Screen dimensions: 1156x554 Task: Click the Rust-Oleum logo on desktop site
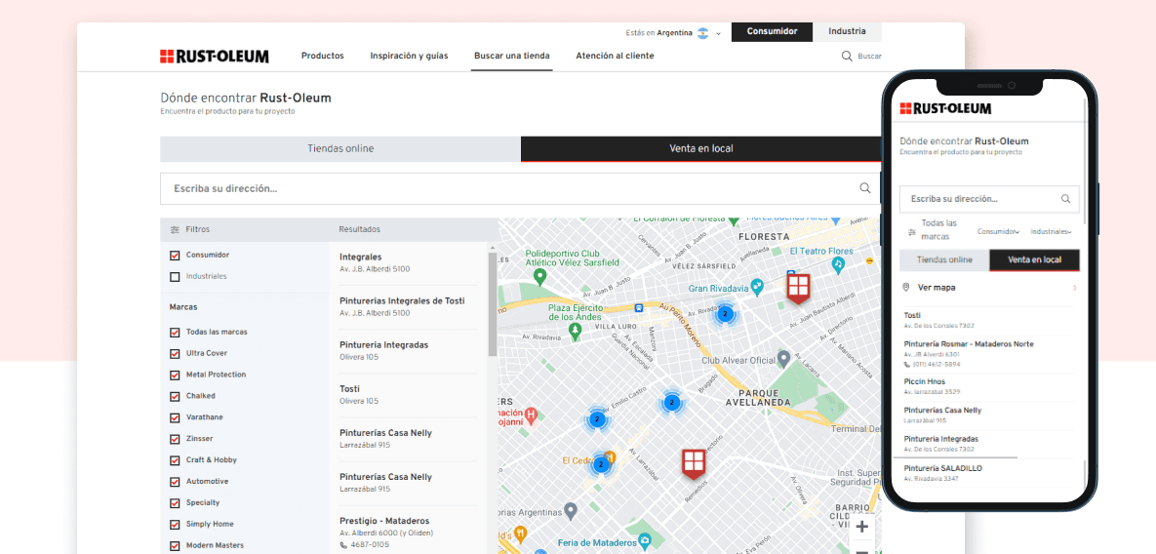(214, 56)
